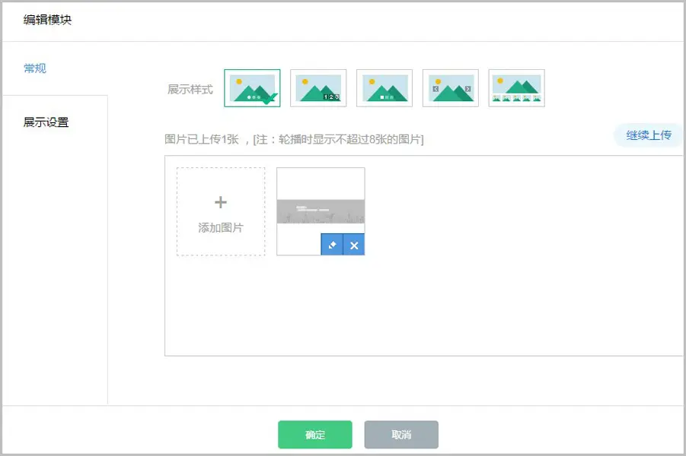Screen dimensions: 686x456
Task: Click the 展示样式 label
Action: [190, 90]
